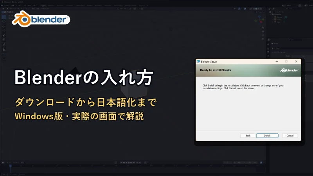Open the ファイル menu in Blender

(7, 5)
